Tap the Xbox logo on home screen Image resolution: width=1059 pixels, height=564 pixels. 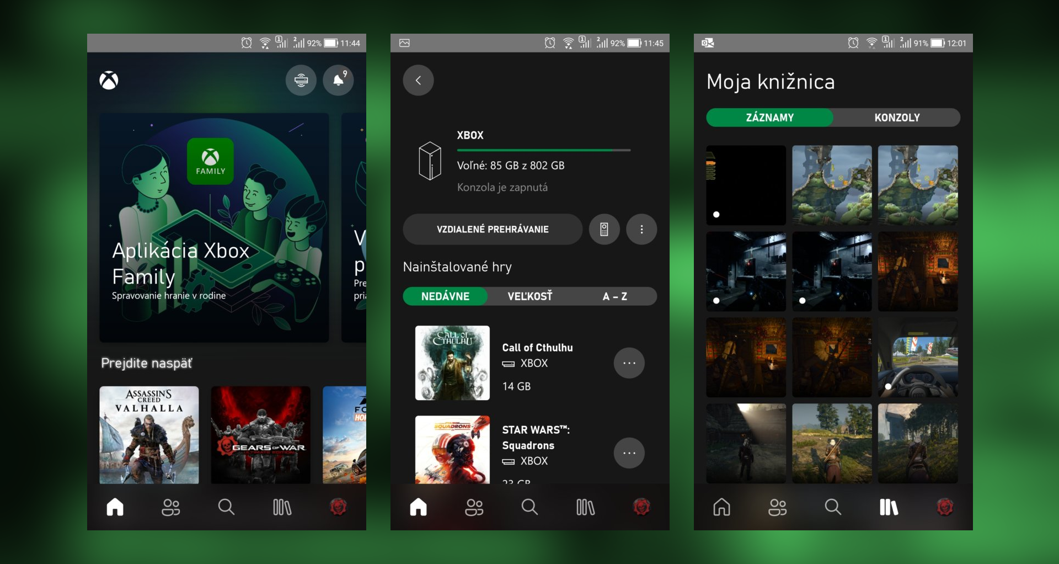(109, 81)
